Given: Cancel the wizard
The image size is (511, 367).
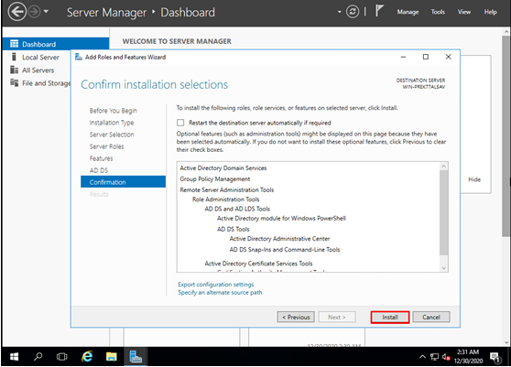Looking at the screenshot, I should coord(431,318).
